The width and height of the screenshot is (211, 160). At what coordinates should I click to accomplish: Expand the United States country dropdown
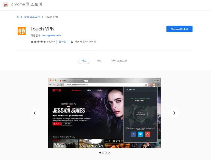[140, 101]
